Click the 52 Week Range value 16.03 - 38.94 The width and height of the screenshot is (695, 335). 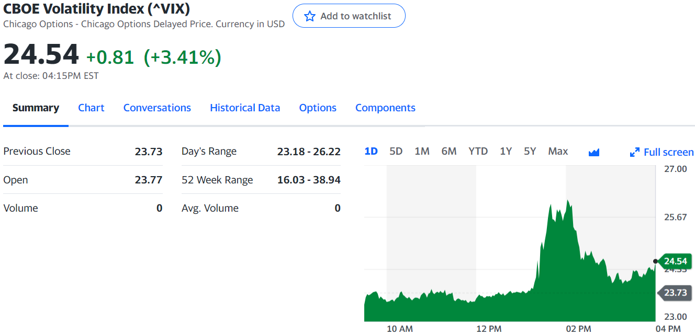[309, 180]
